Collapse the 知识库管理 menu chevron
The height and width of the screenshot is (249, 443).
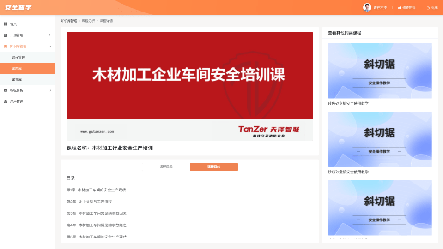[x=50, y=46]
